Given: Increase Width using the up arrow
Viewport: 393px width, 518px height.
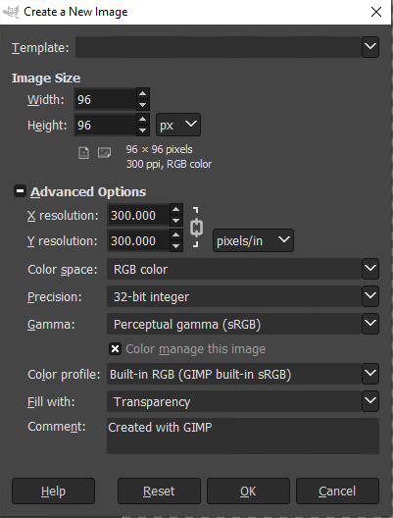Looking at the screenshot, I should point(142,94).
